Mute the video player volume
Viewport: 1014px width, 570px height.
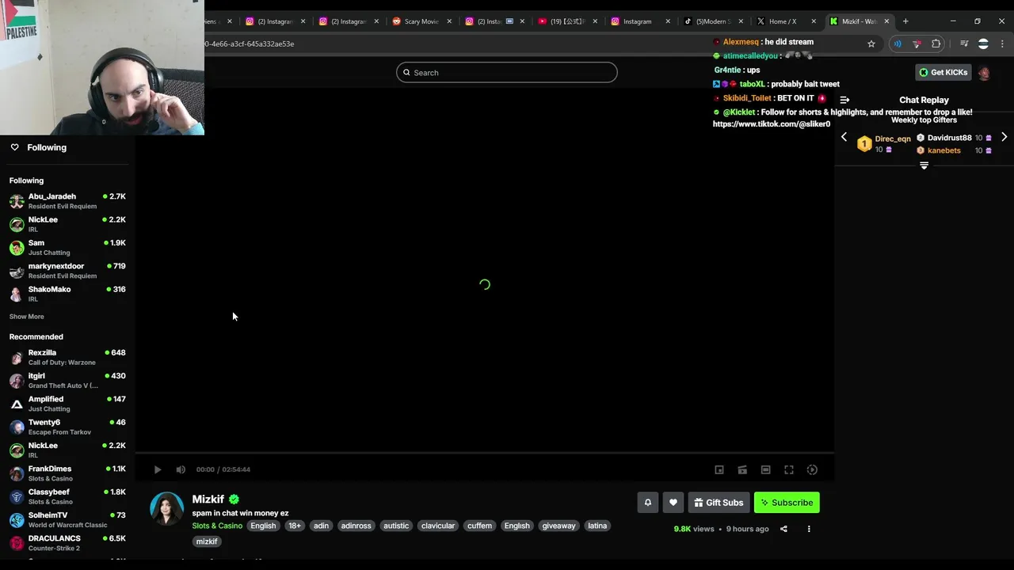point(181,469)
